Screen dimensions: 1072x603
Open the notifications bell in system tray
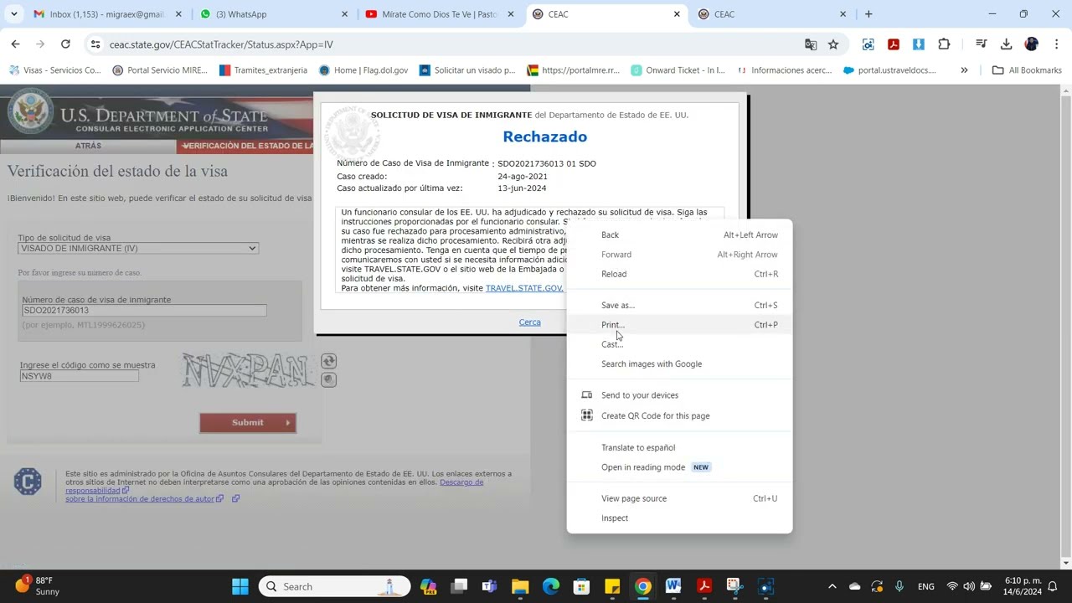[x=1053, y=586]
